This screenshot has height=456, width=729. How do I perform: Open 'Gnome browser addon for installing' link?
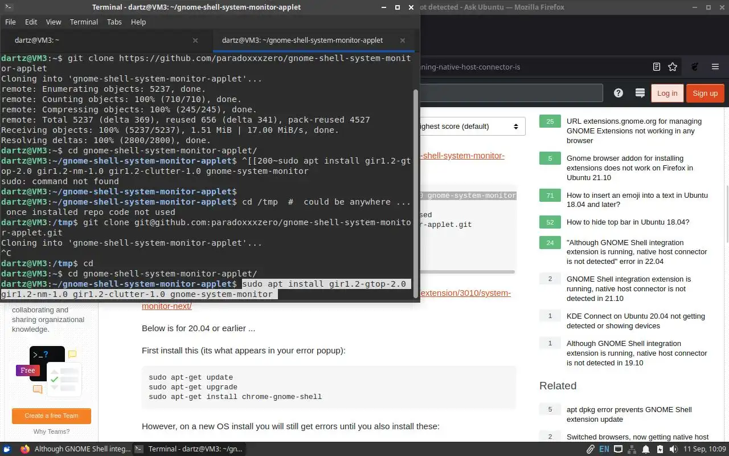(x=630, y=168)
